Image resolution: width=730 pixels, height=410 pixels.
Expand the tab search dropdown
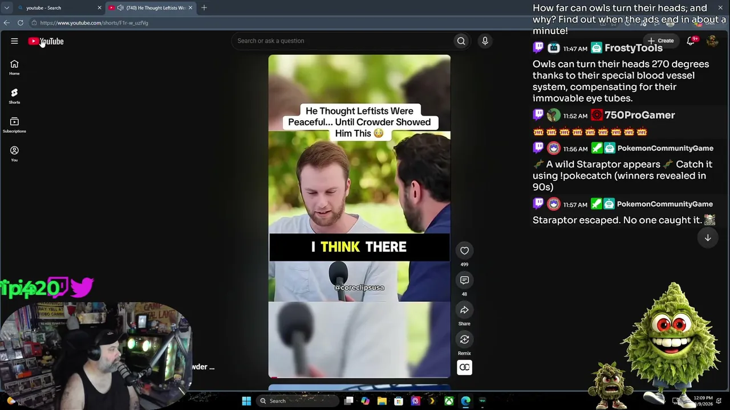(x=7, y=8)
